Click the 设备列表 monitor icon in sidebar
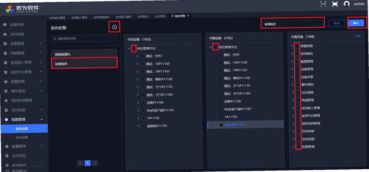 5,25
